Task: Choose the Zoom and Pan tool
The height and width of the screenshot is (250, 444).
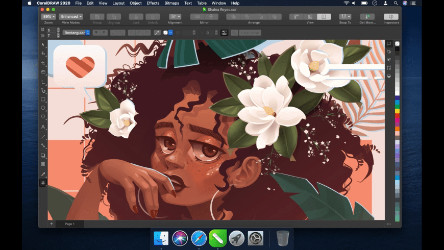Action: point(43,72)
